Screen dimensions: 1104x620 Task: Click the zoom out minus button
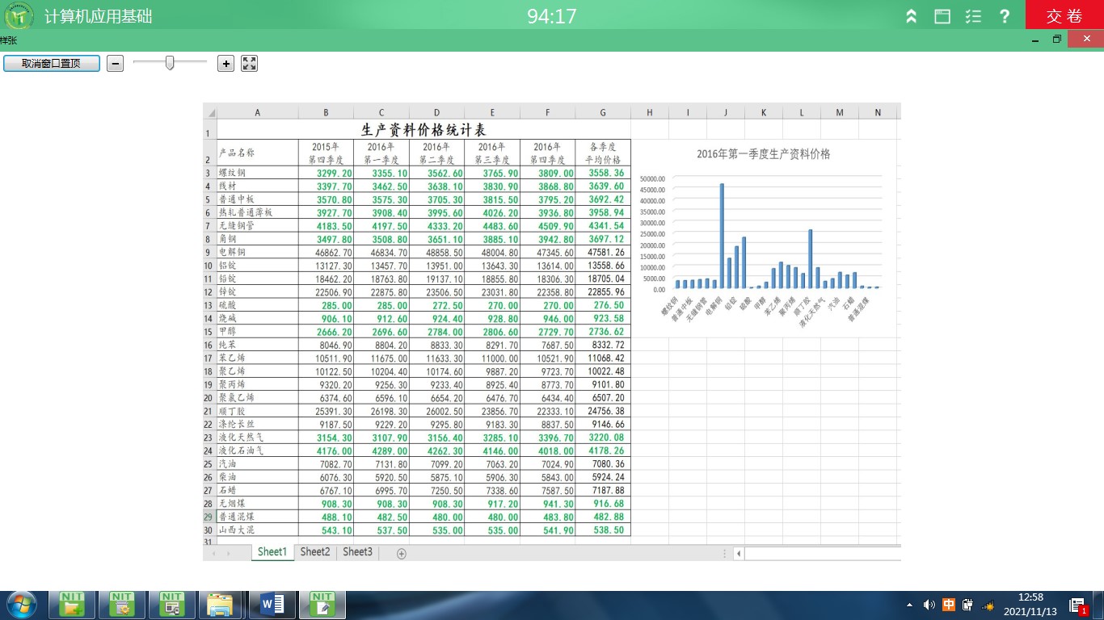(x=115, y=64)
